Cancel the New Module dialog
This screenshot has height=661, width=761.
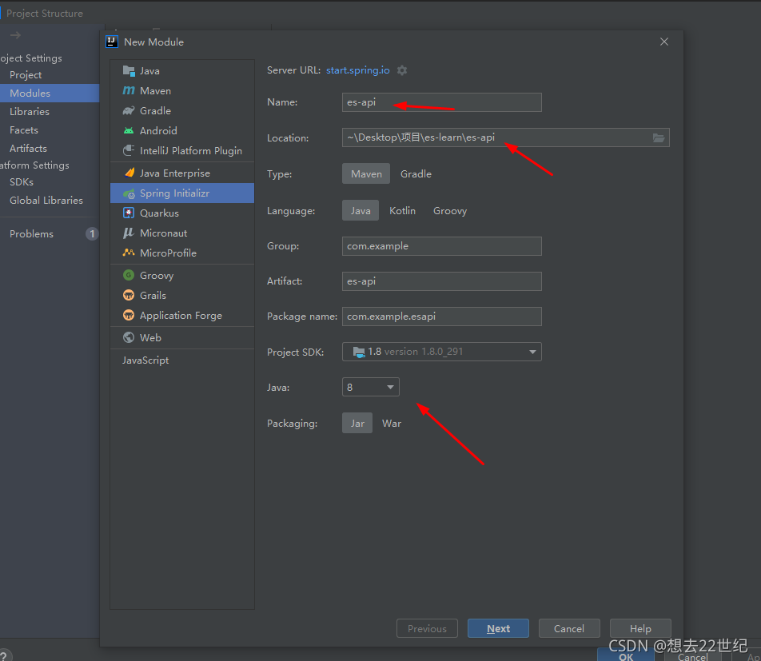(569, 628)
